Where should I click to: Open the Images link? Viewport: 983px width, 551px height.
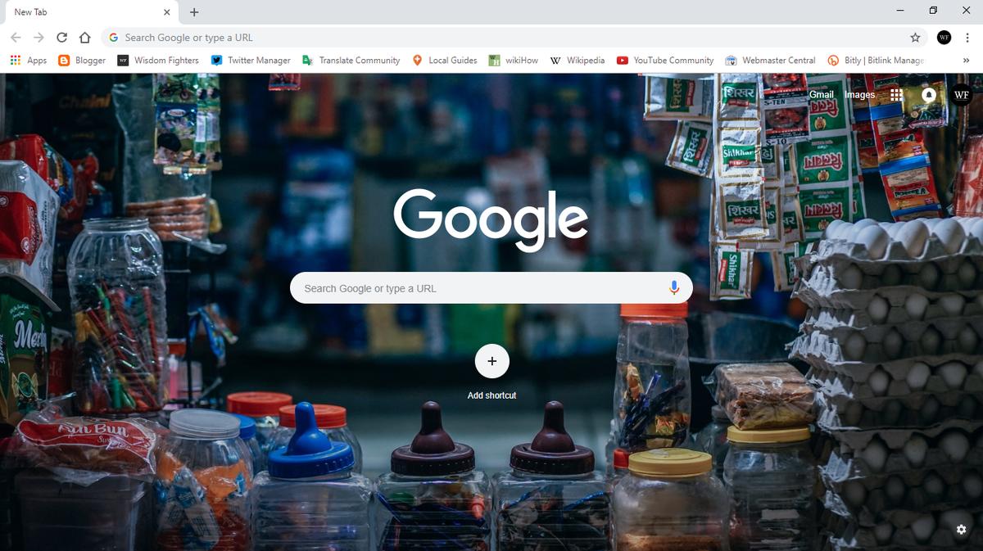[x=859, y=94]
